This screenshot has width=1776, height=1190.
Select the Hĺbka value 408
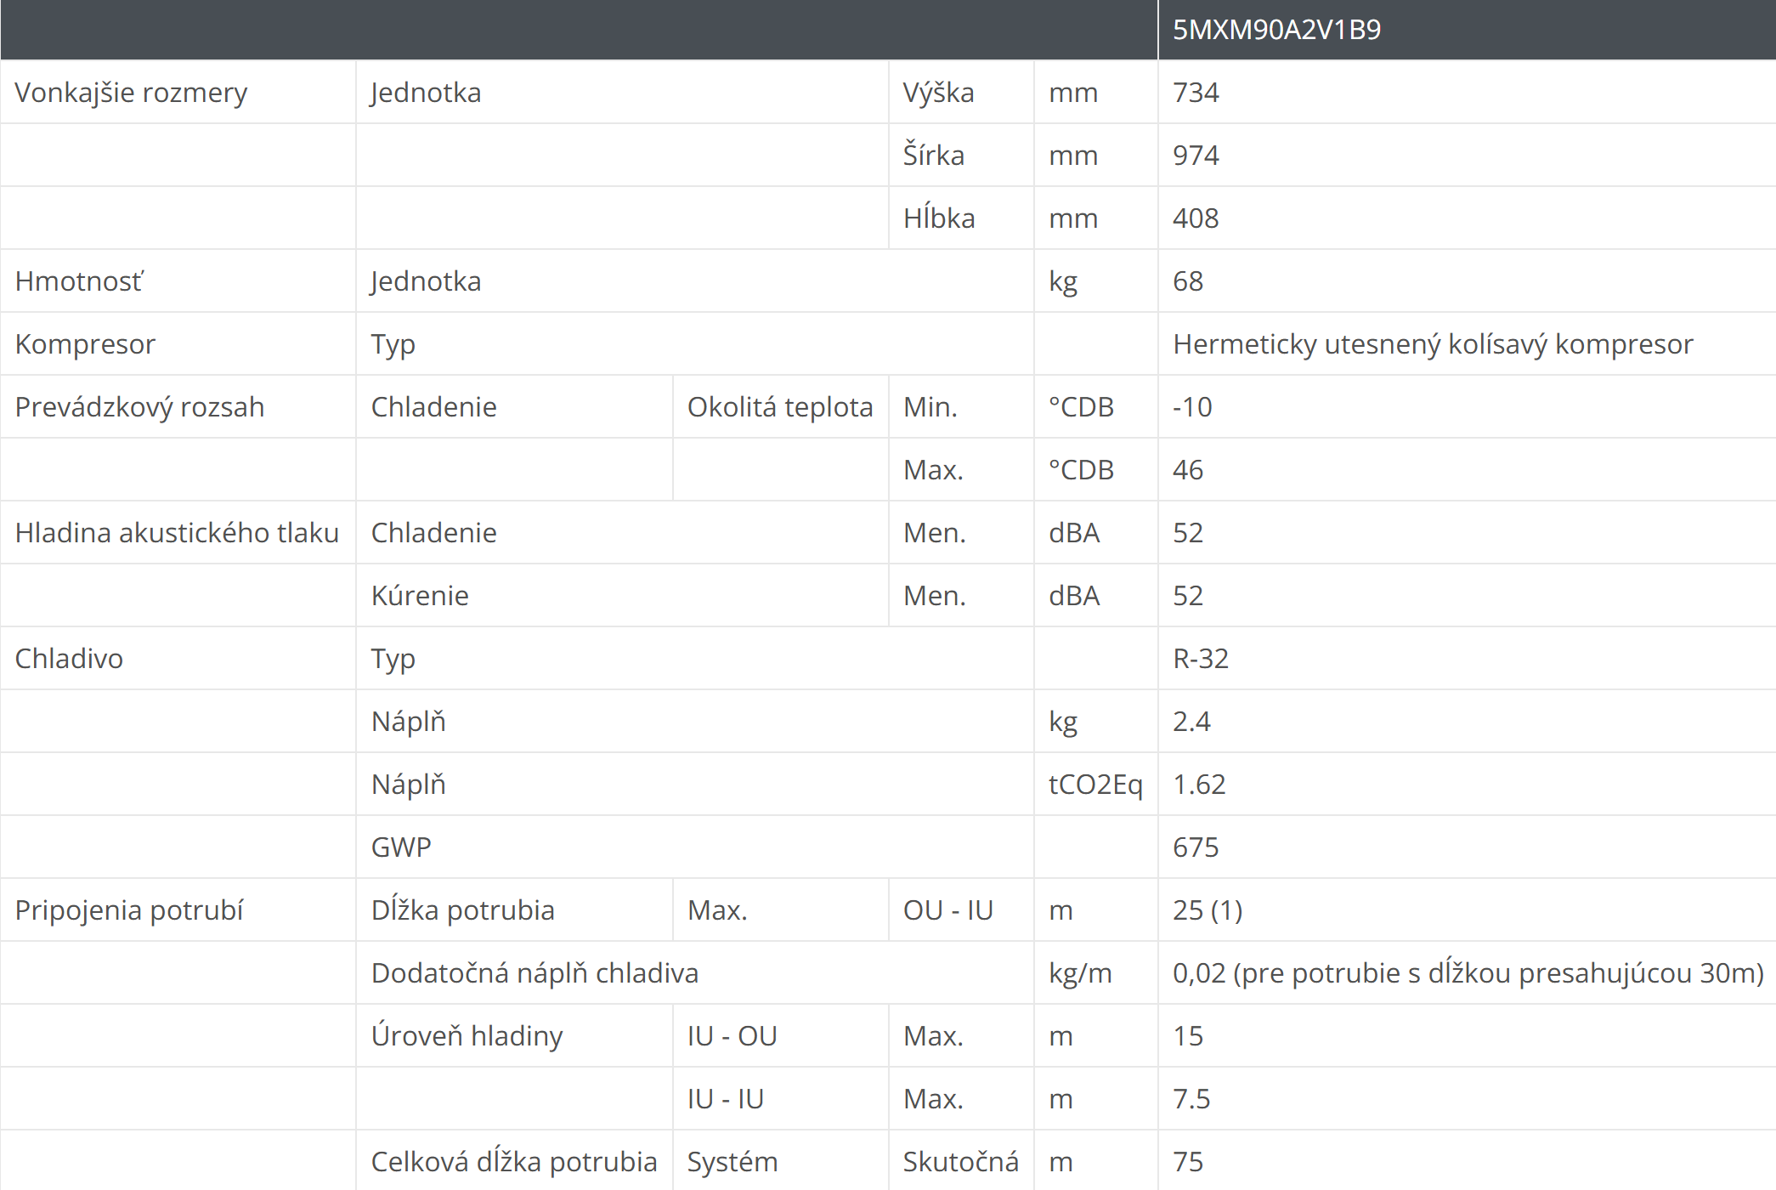coord(1196,218)
